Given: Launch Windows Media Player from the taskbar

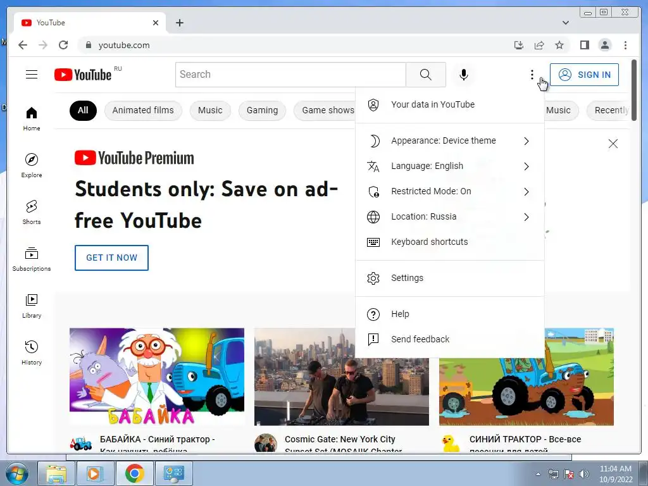Looking at the screenshot, I should [95, 473].
